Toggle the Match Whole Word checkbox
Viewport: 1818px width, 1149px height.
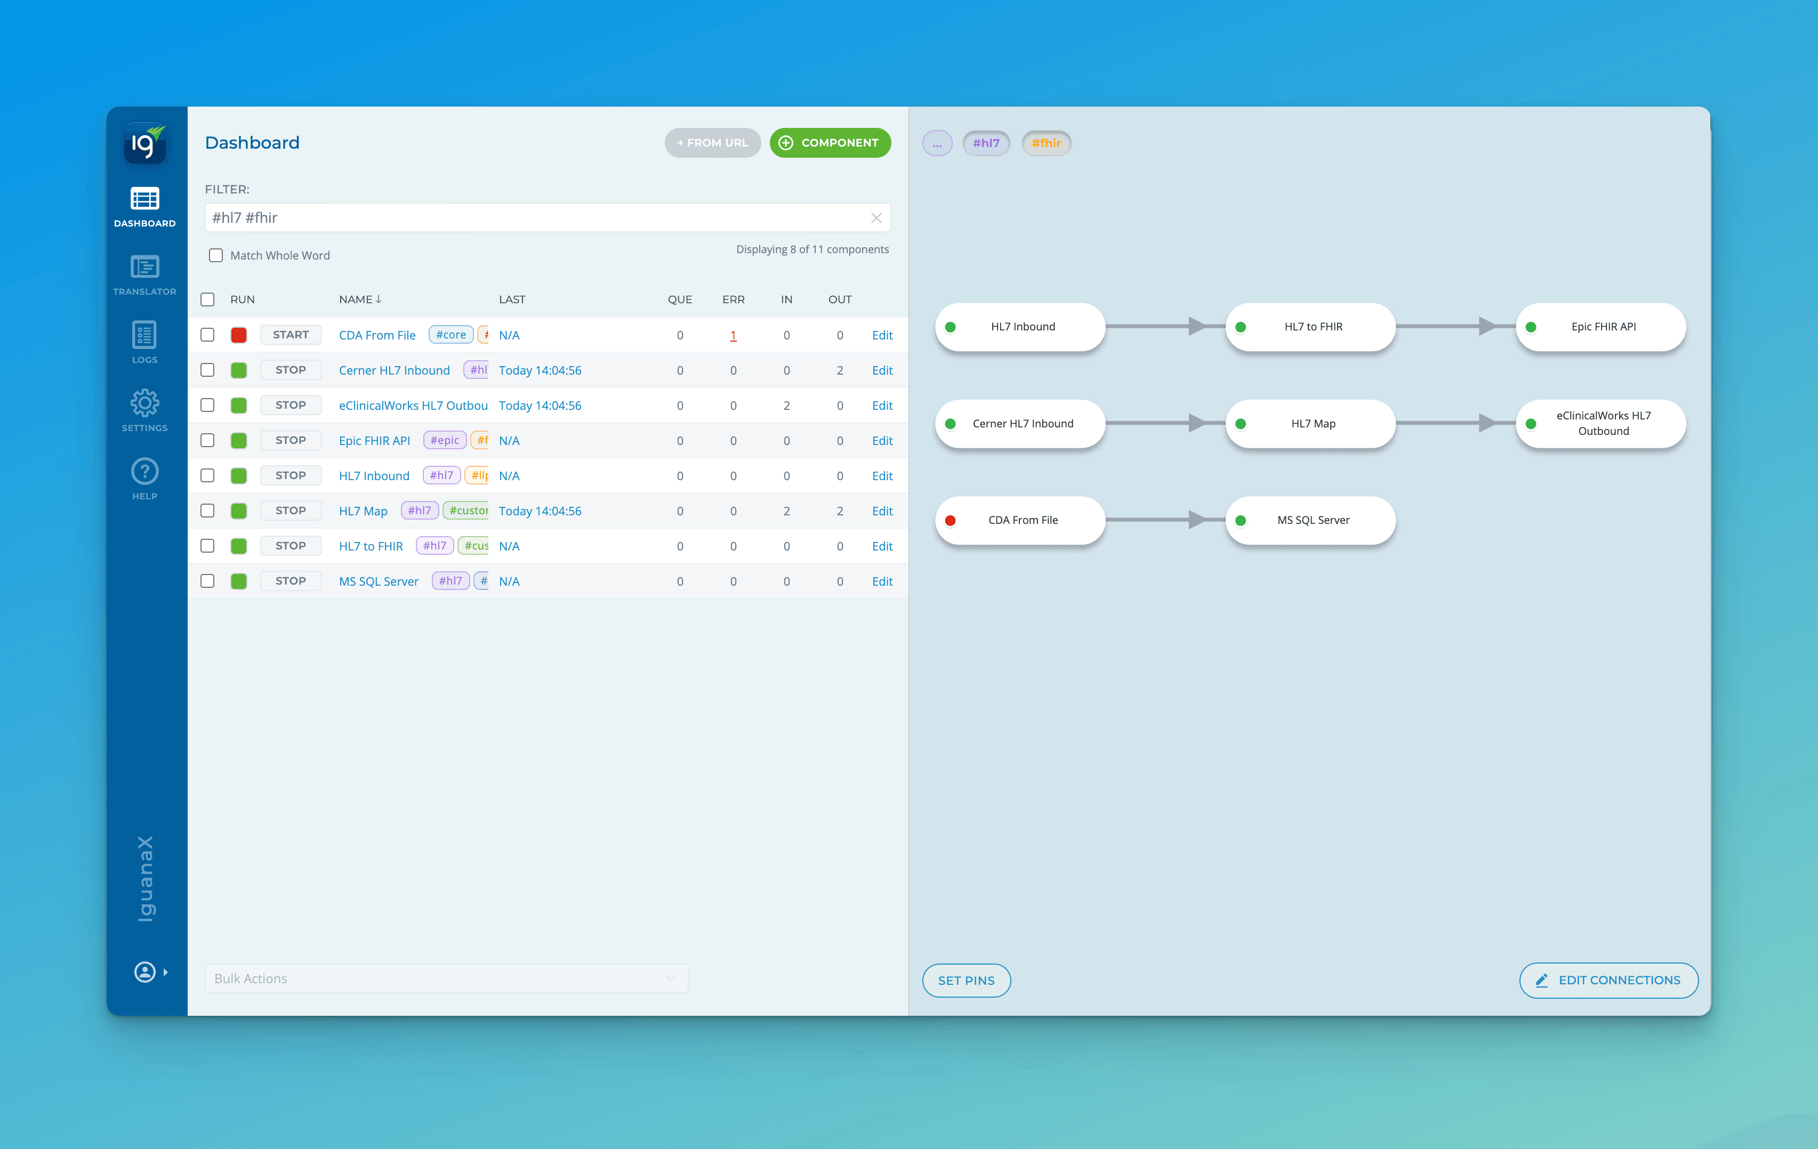pos(216,254)
